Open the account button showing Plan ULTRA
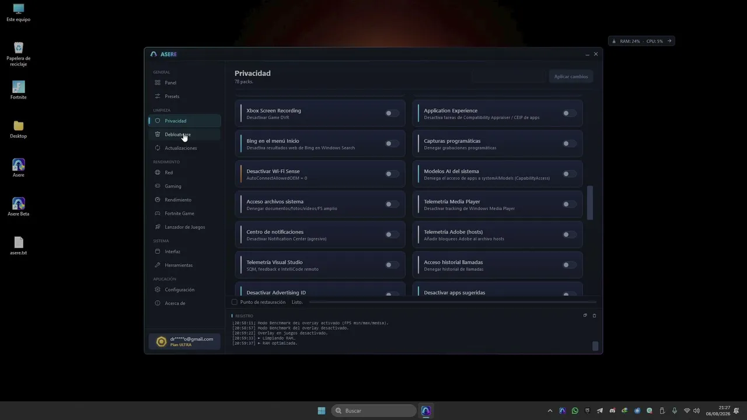747x420 pixels. [184, 342]
